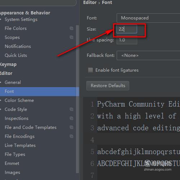Screen dimensions: 180x180
Task: Open File Encodings settings
Action: pyautogui.click(x=19, y=136)
